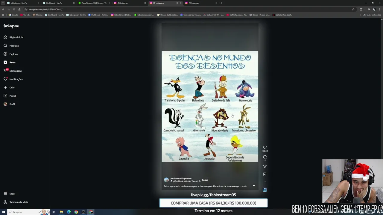Screen dimensions: 383x215
Task: Open the paulomauriciopeixoto profile link
Action: (181, 179)
